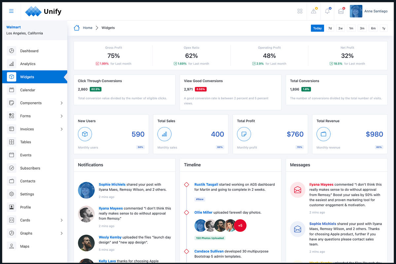Open the messages envelope icon

(341, 11)
